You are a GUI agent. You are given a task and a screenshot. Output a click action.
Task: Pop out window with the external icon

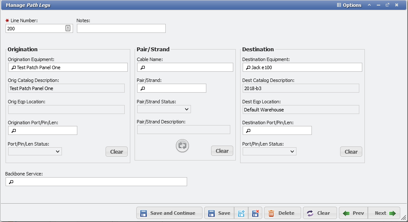[x=387, y=5]
